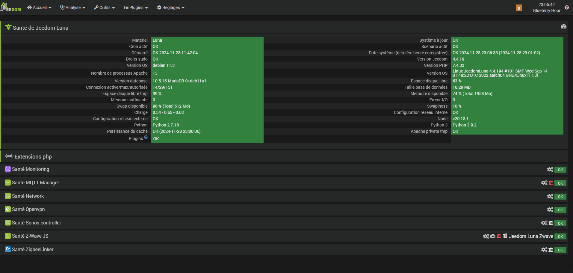Image resolution: width=573 pixels, height=273 pixels.
Task: Click the gauge icon in the Santé de Jeedom Luna header
Action: (564, 27)
